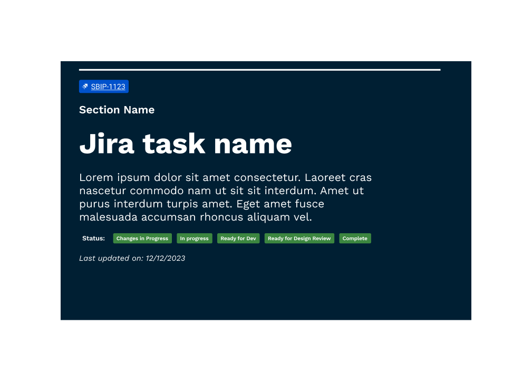532x381 pixels.
Task: Click the Last updated on: 12/12/2023 text
Action: click(132, 258)
